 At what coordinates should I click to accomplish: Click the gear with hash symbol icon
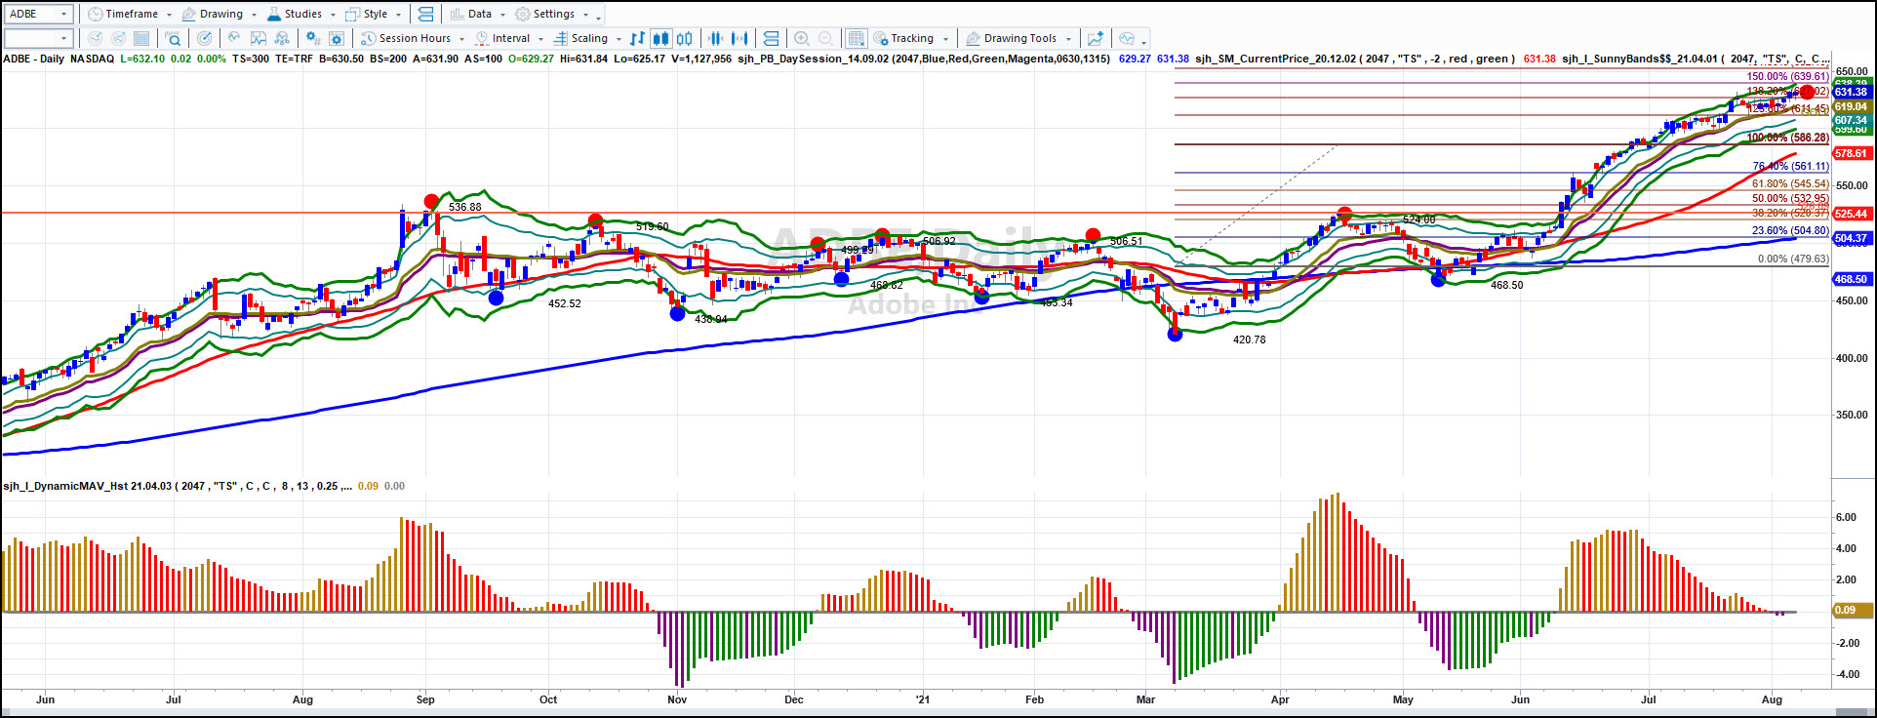click(x=313, y=38)
